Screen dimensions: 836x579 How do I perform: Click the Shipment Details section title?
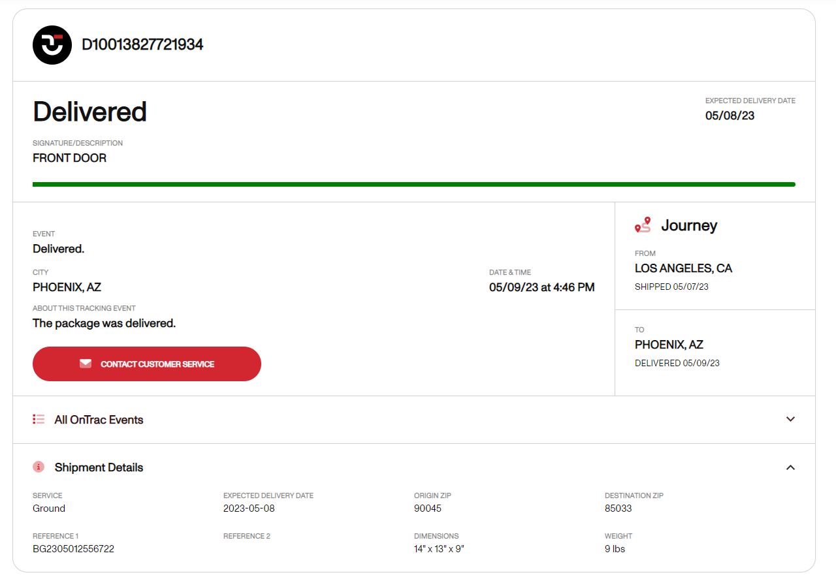[x=99, y=467]
